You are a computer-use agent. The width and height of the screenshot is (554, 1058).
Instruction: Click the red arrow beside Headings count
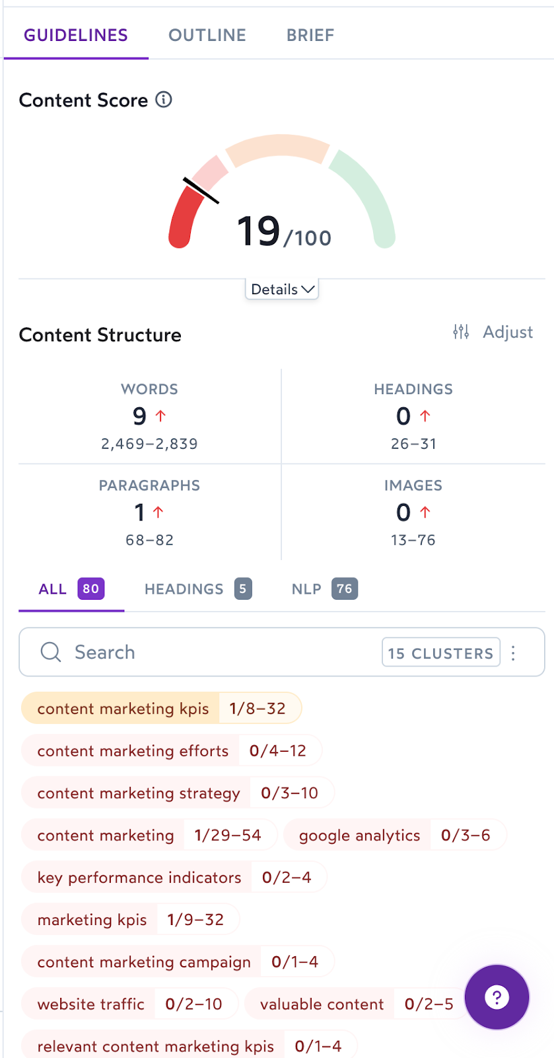[425, 416]
